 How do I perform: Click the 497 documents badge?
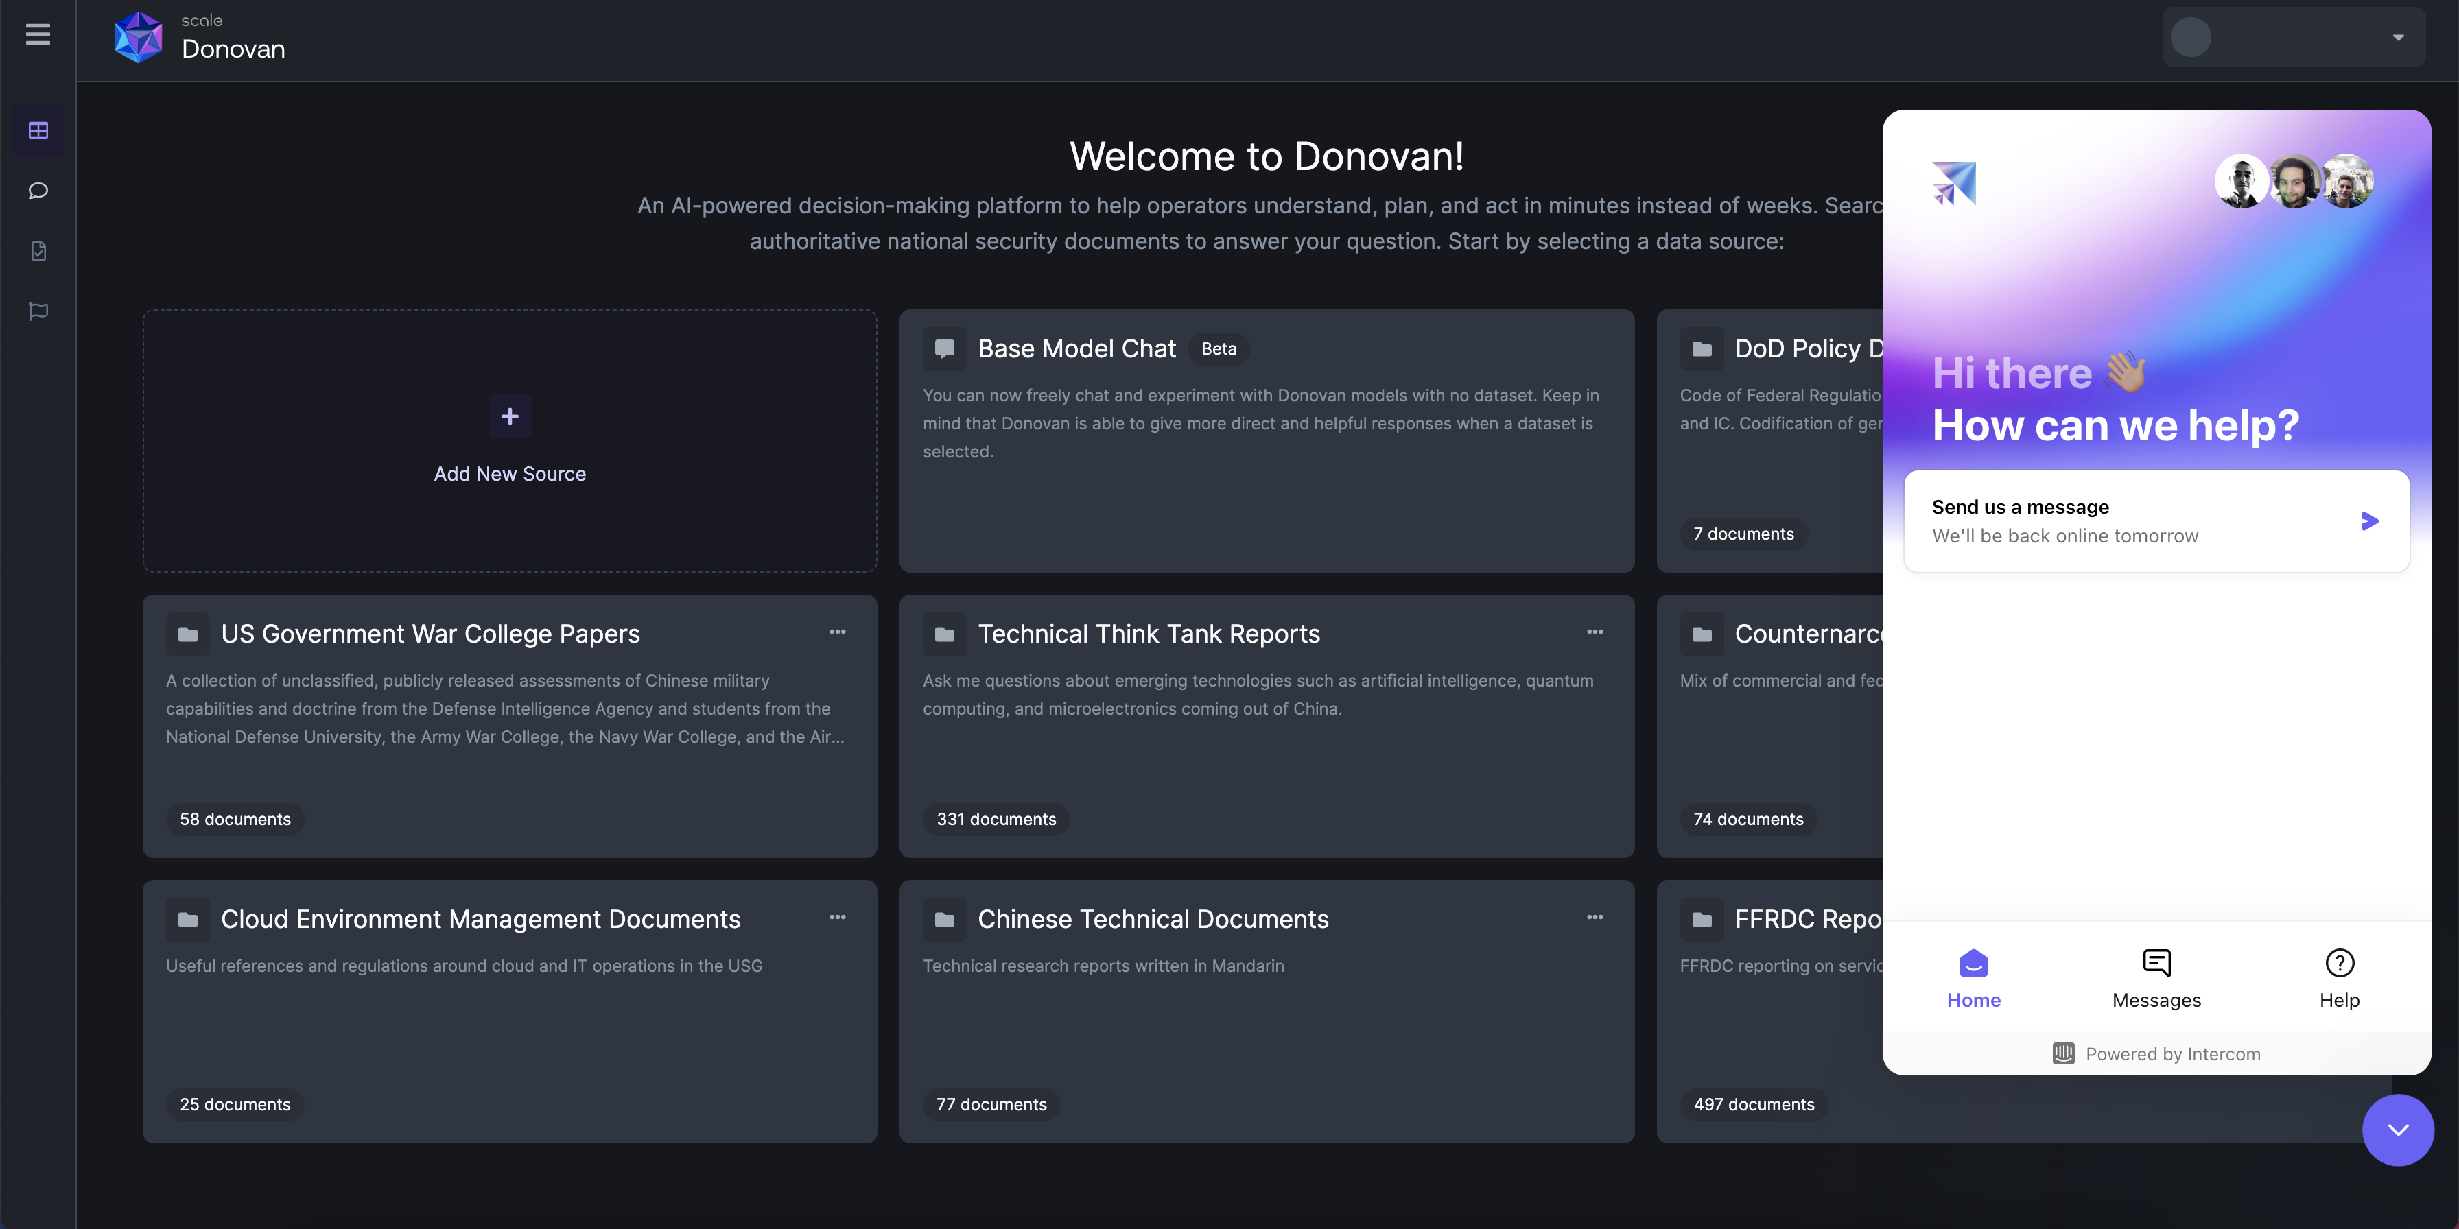[x=1754, y=1105]
